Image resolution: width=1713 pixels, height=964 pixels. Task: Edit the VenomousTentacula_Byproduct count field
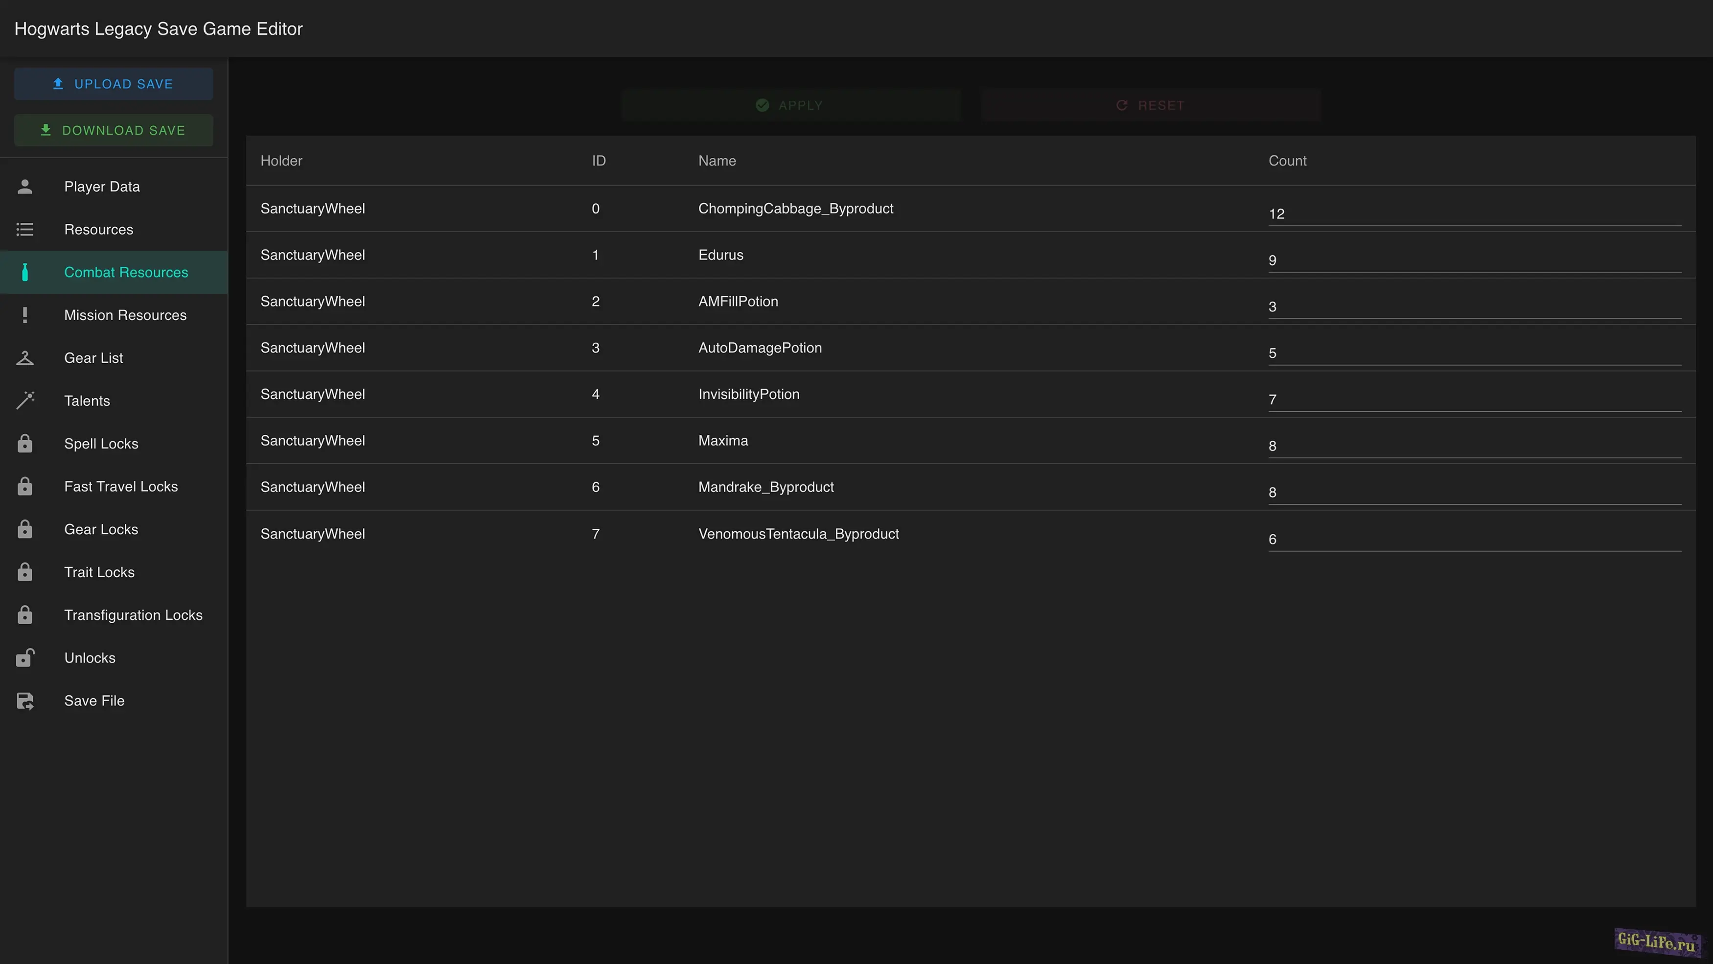[x=1474, y=540]
